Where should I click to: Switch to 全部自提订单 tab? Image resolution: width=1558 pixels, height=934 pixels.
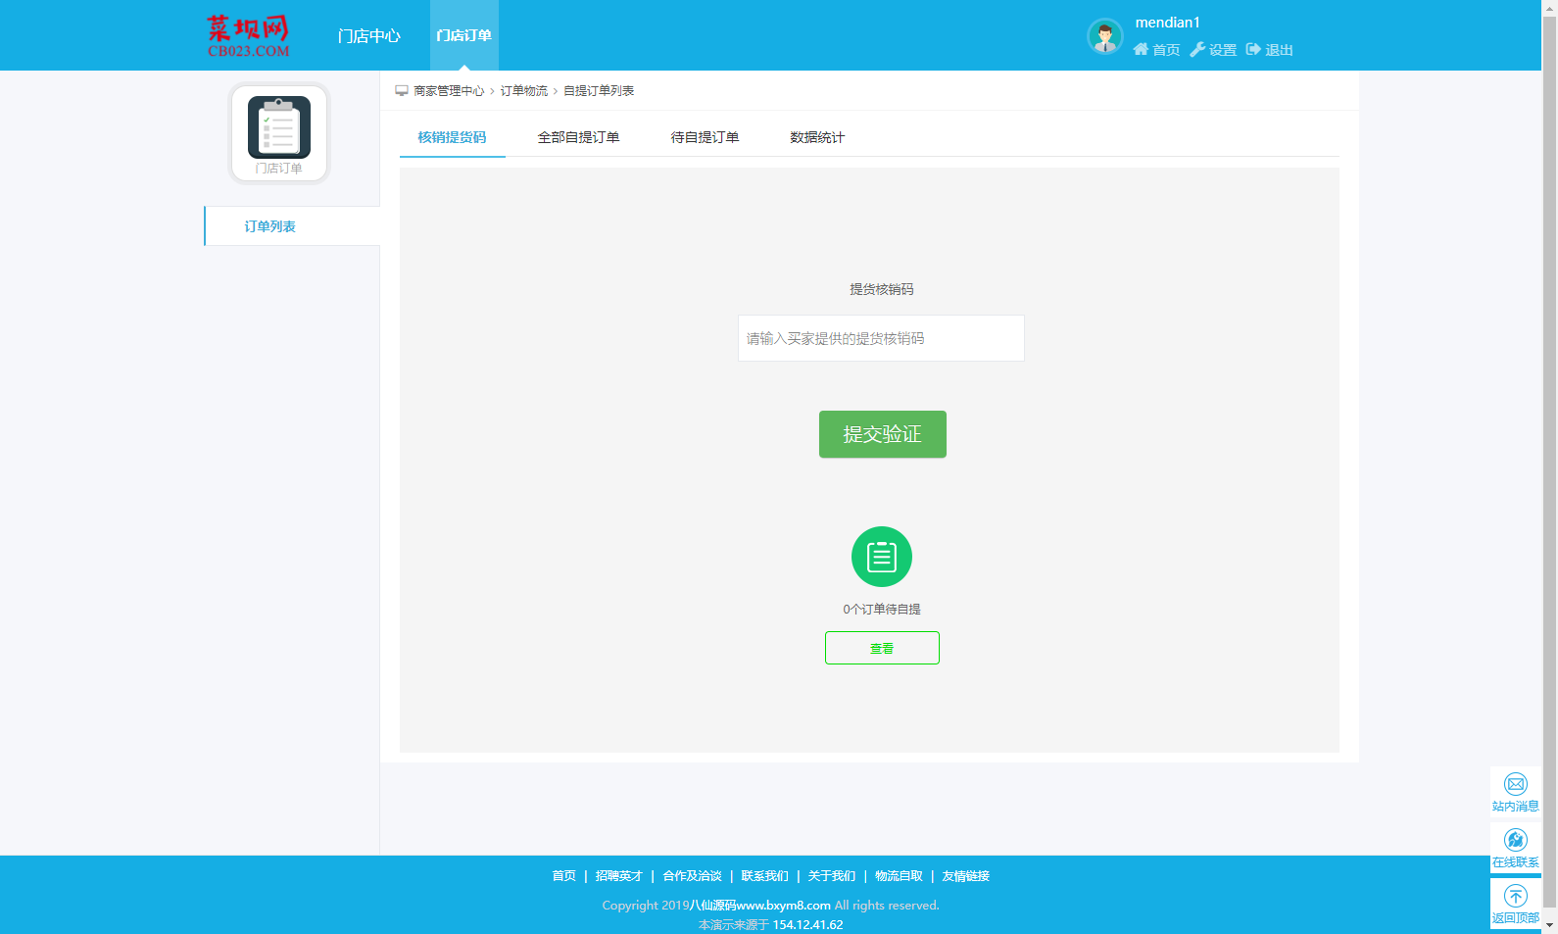(x=578, y=137)
